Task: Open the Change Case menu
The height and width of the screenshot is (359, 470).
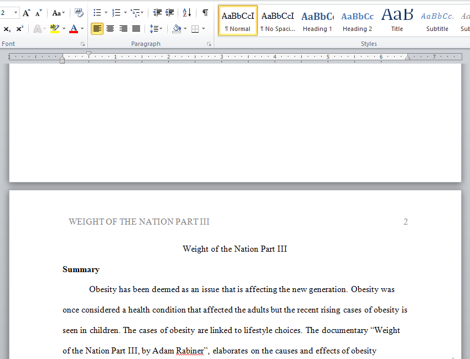Action: tap(58, 13)
